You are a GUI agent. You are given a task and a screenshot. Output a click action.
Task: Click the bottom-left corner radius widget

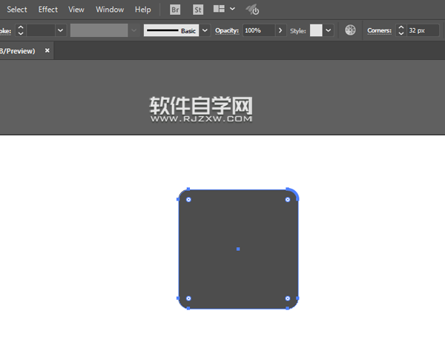[188, 298]
